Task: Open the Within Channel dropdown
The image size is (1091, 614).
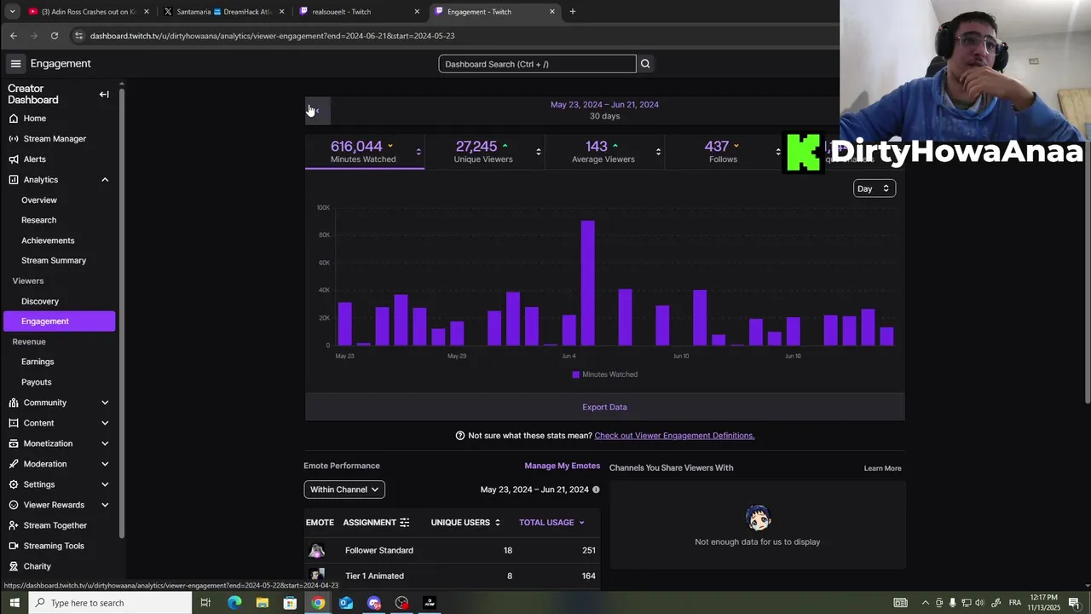Action: (x=344, y=489)
